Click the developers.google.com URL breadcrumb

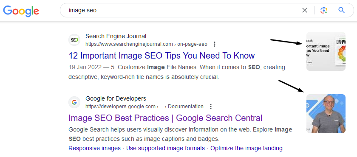(x=144, y=107)
